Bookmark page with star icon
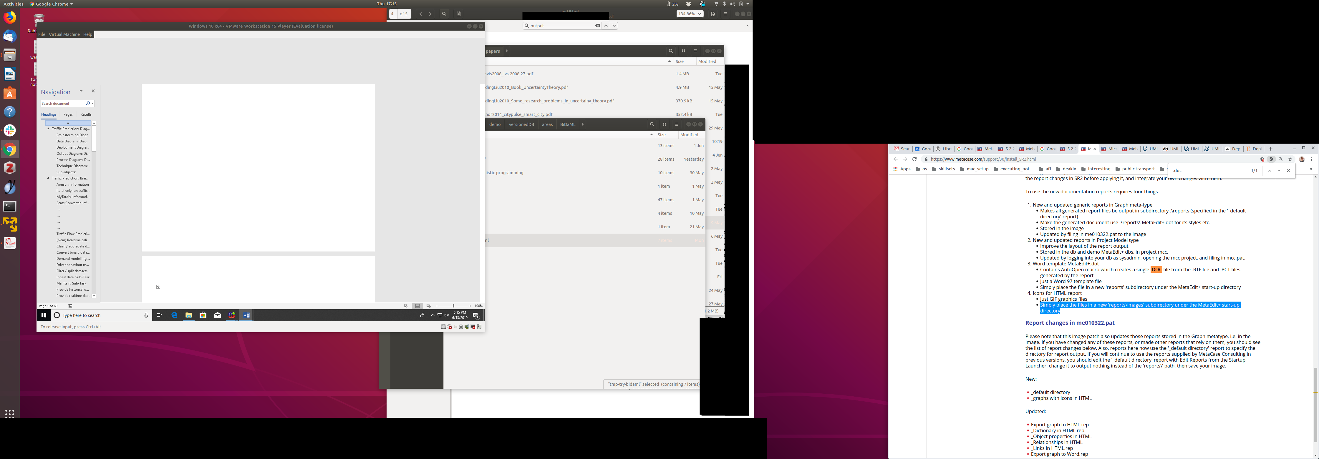Viewport: 1319px width, 459px height. (x=1290, y=159)
